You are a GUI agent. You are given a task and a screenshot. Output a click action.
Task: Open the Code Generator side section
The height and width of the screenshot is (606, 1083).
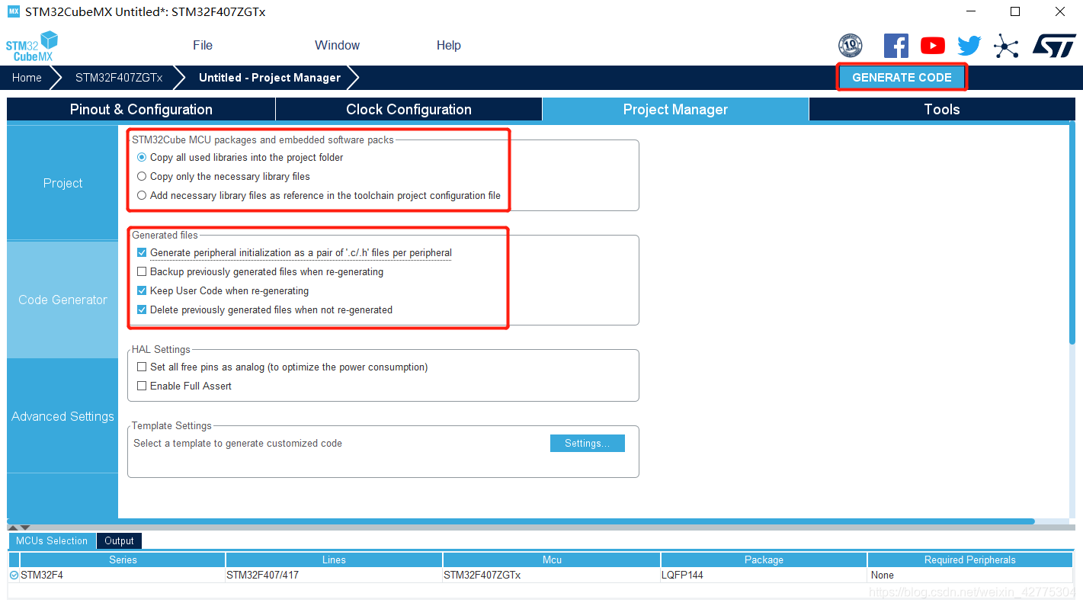62,300
